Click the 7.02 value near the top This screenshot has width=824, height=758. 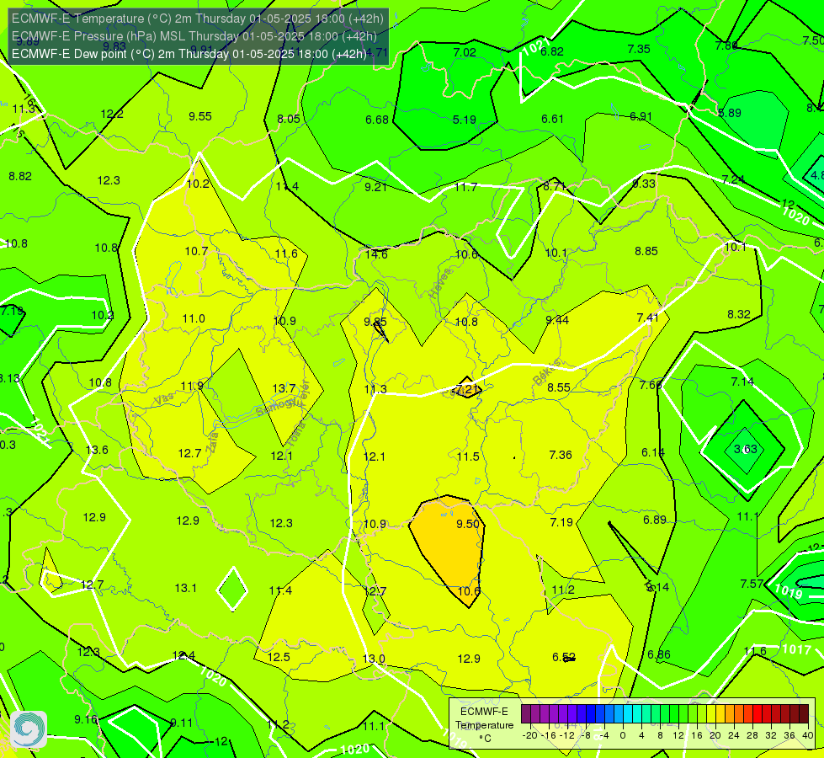tap(465, 52)
